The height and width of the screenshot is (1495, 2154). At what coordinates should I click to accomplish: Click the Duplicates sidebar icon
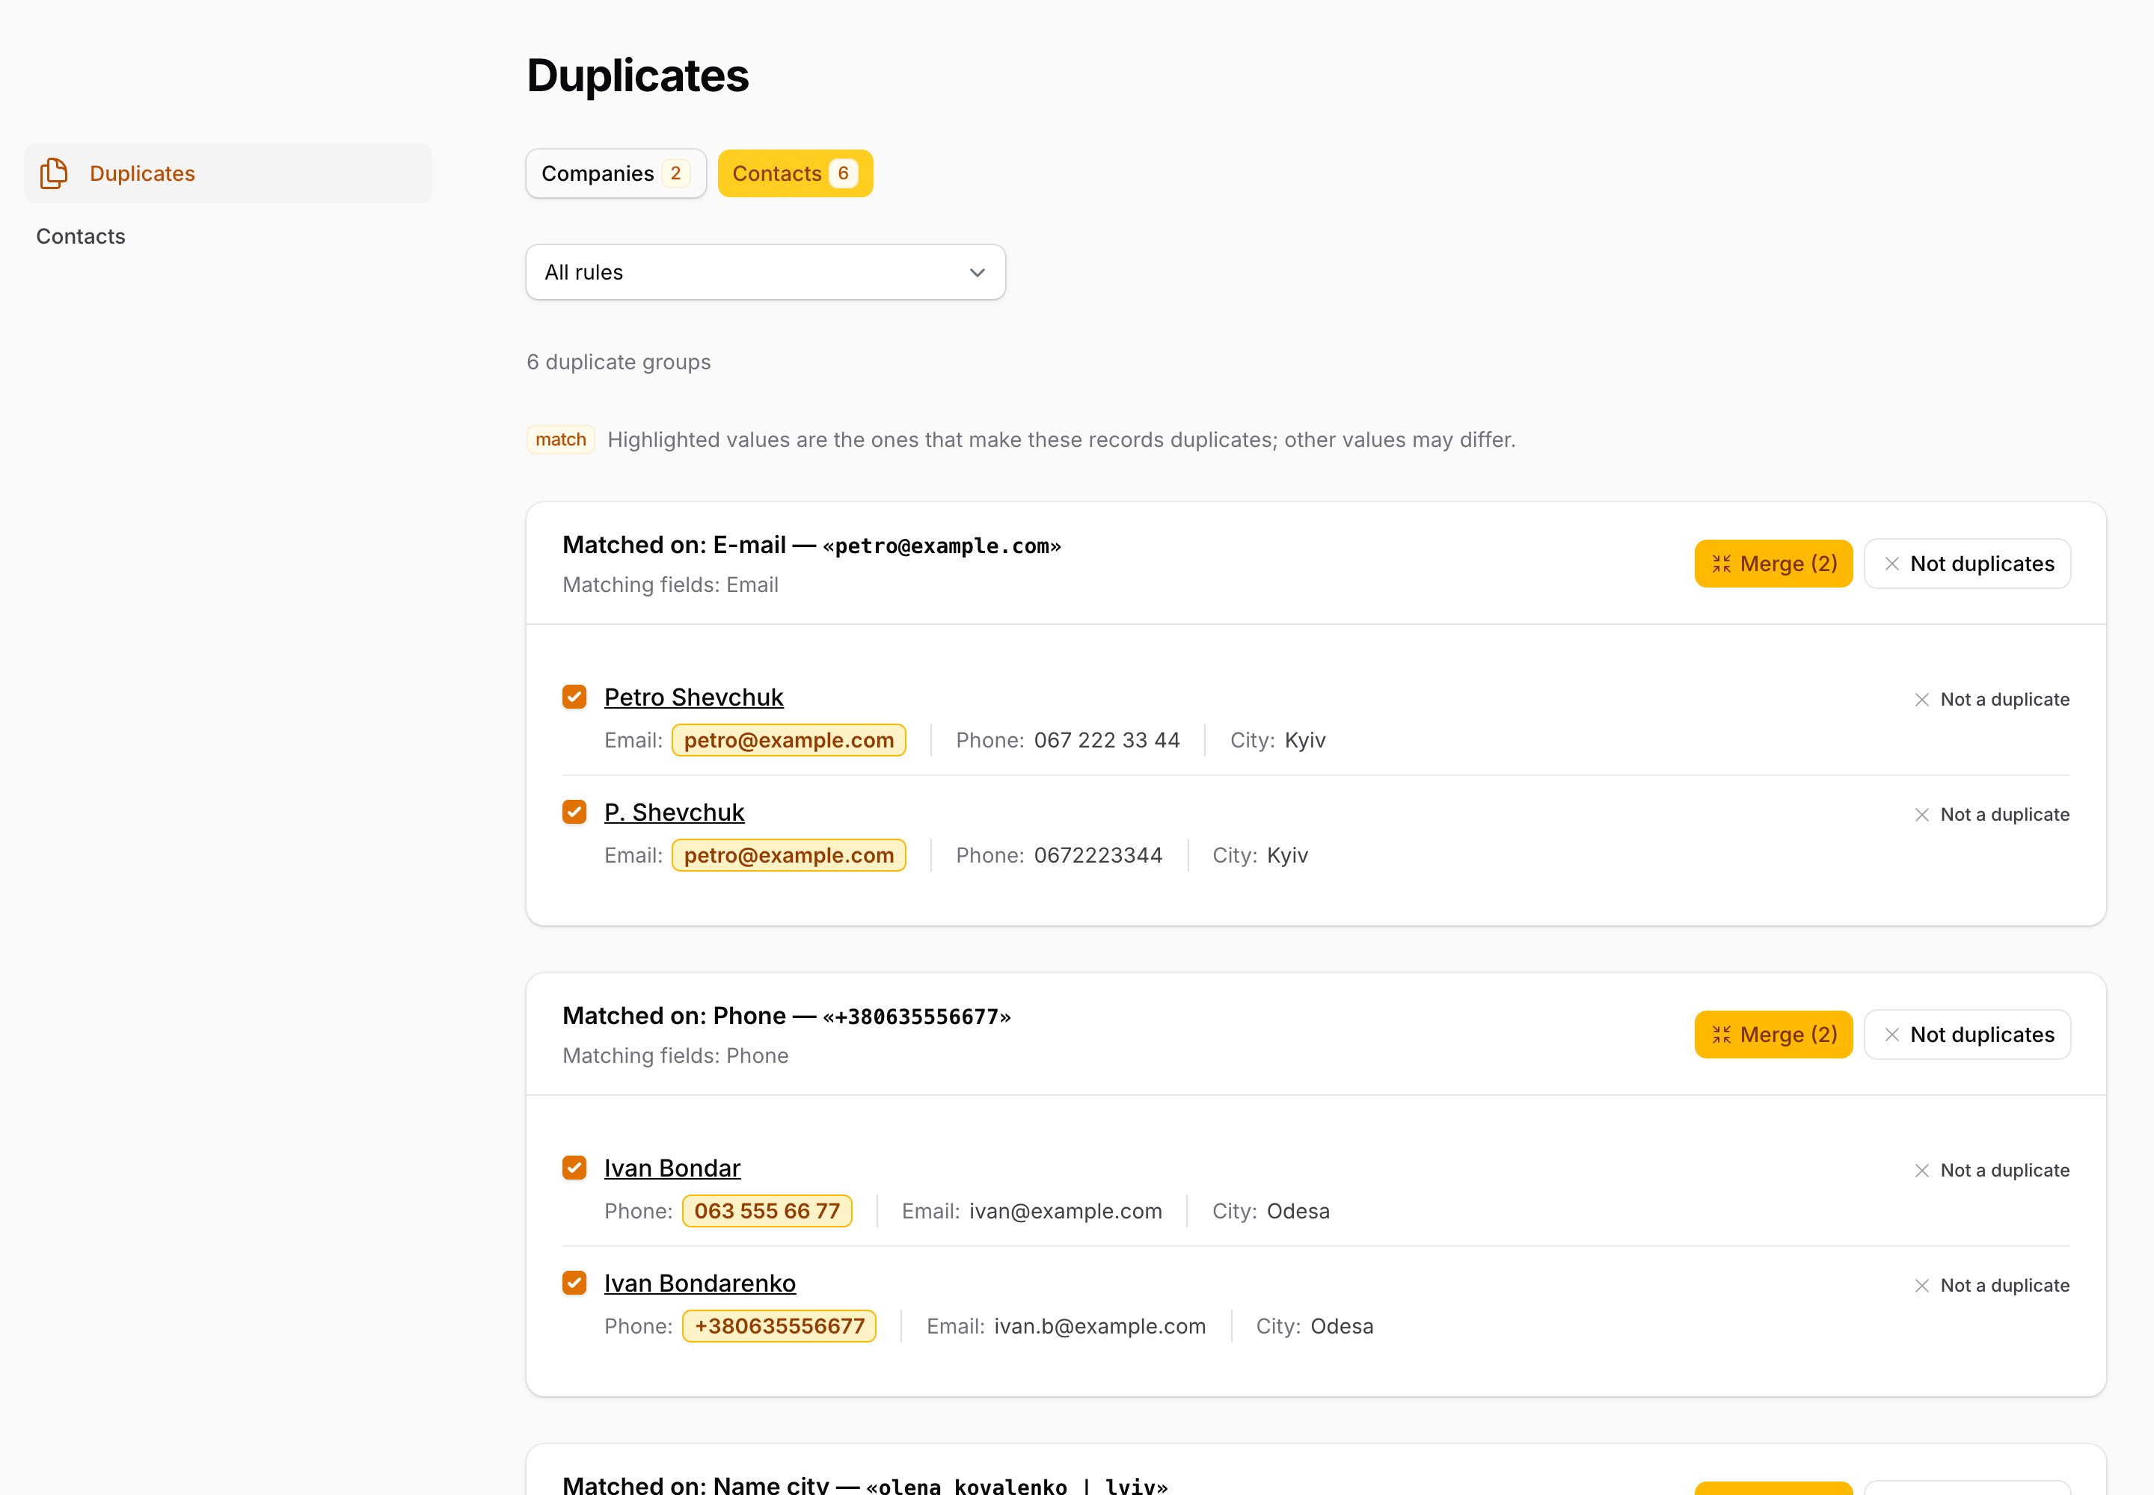(53, 173)
